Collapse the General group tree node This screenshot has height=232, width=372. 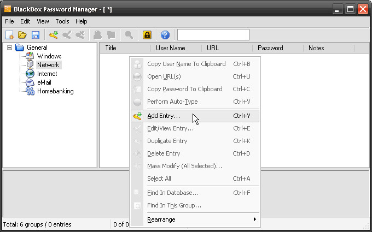(9, 47)
